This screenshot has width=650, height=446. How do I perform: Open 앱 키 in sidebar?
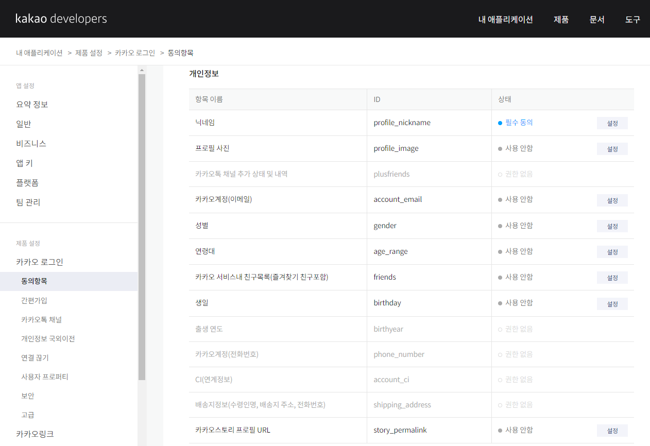pos(24,163)
